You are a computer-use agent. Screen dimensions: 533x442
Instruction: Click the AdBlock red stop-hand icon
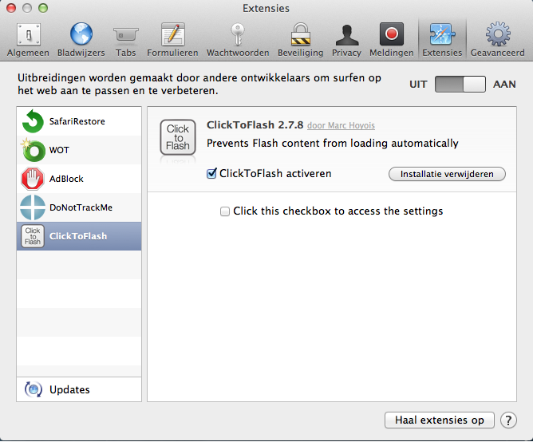coord(33,179)
